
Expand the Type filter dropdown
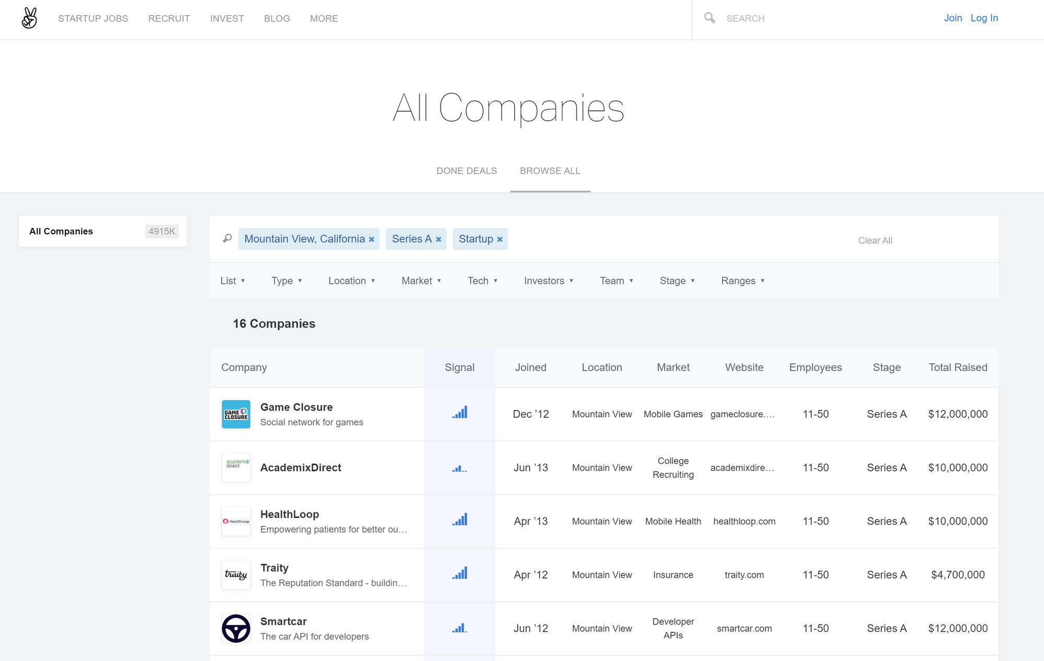coord(287,281)
